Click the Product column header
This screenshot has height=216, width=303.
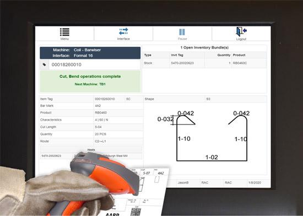coord(239,55)
